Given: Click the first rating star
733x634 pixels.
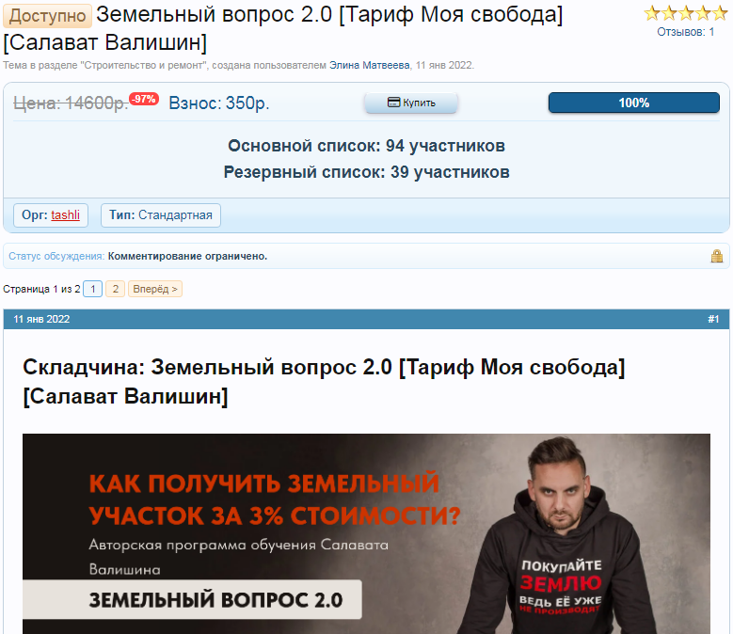Looking at the screenshot, I should 652,13.
